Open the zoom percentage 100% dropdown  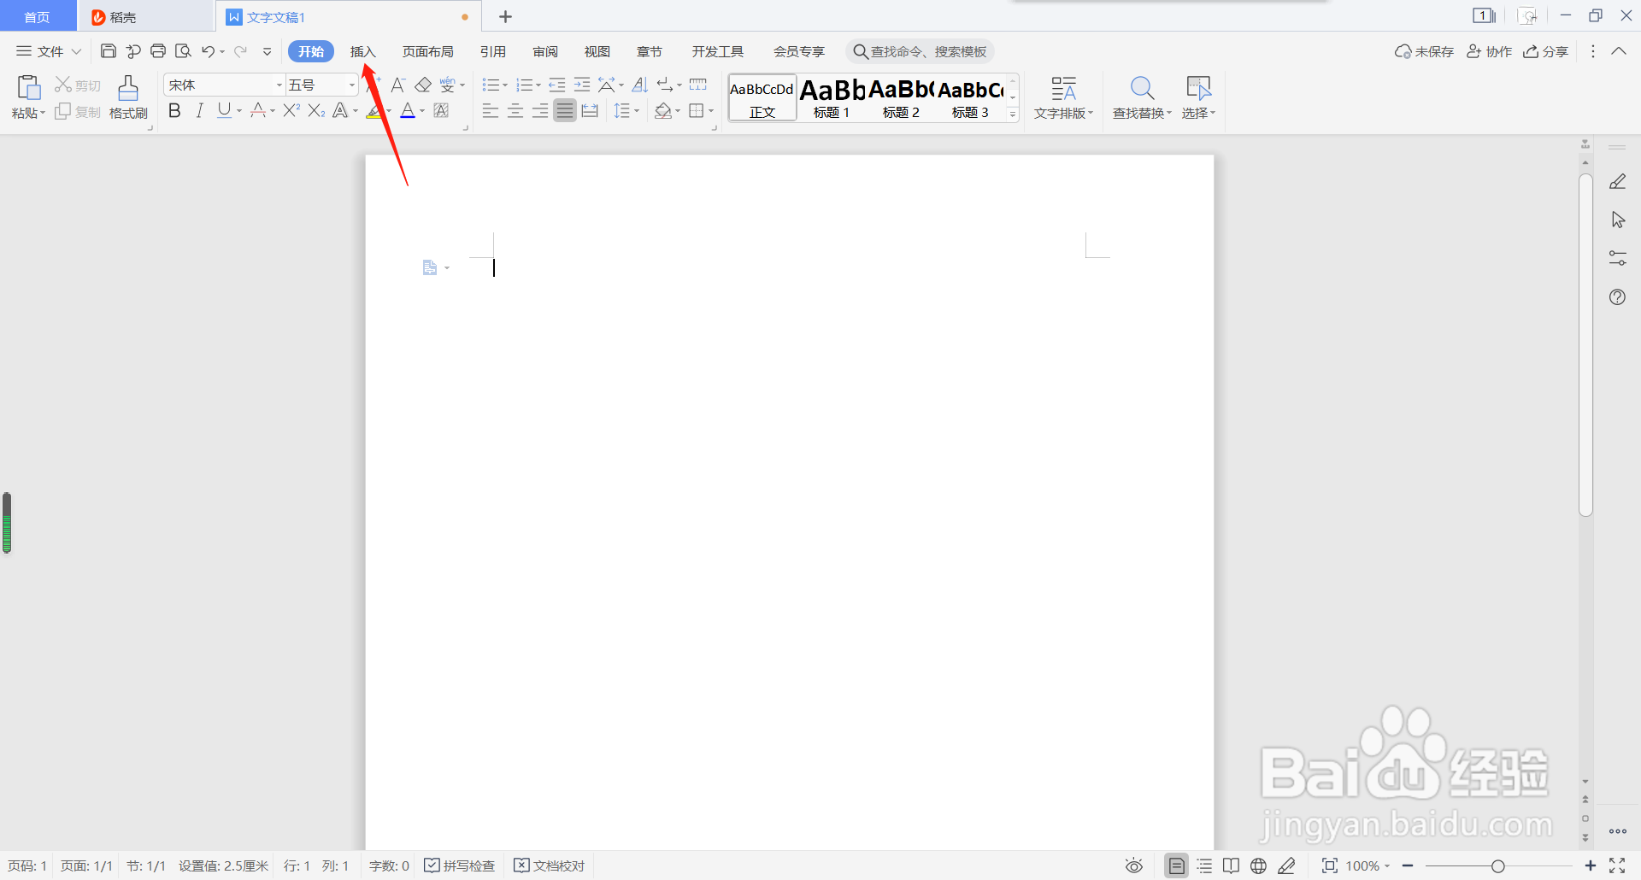click(1368, 866)
